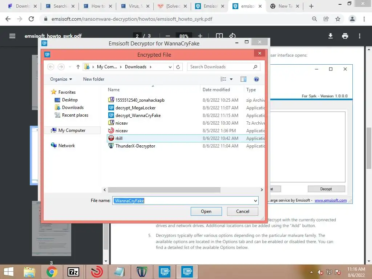The image size is (372, 279).
Task: Print the PDF document
Action: (x=345, y=36)
